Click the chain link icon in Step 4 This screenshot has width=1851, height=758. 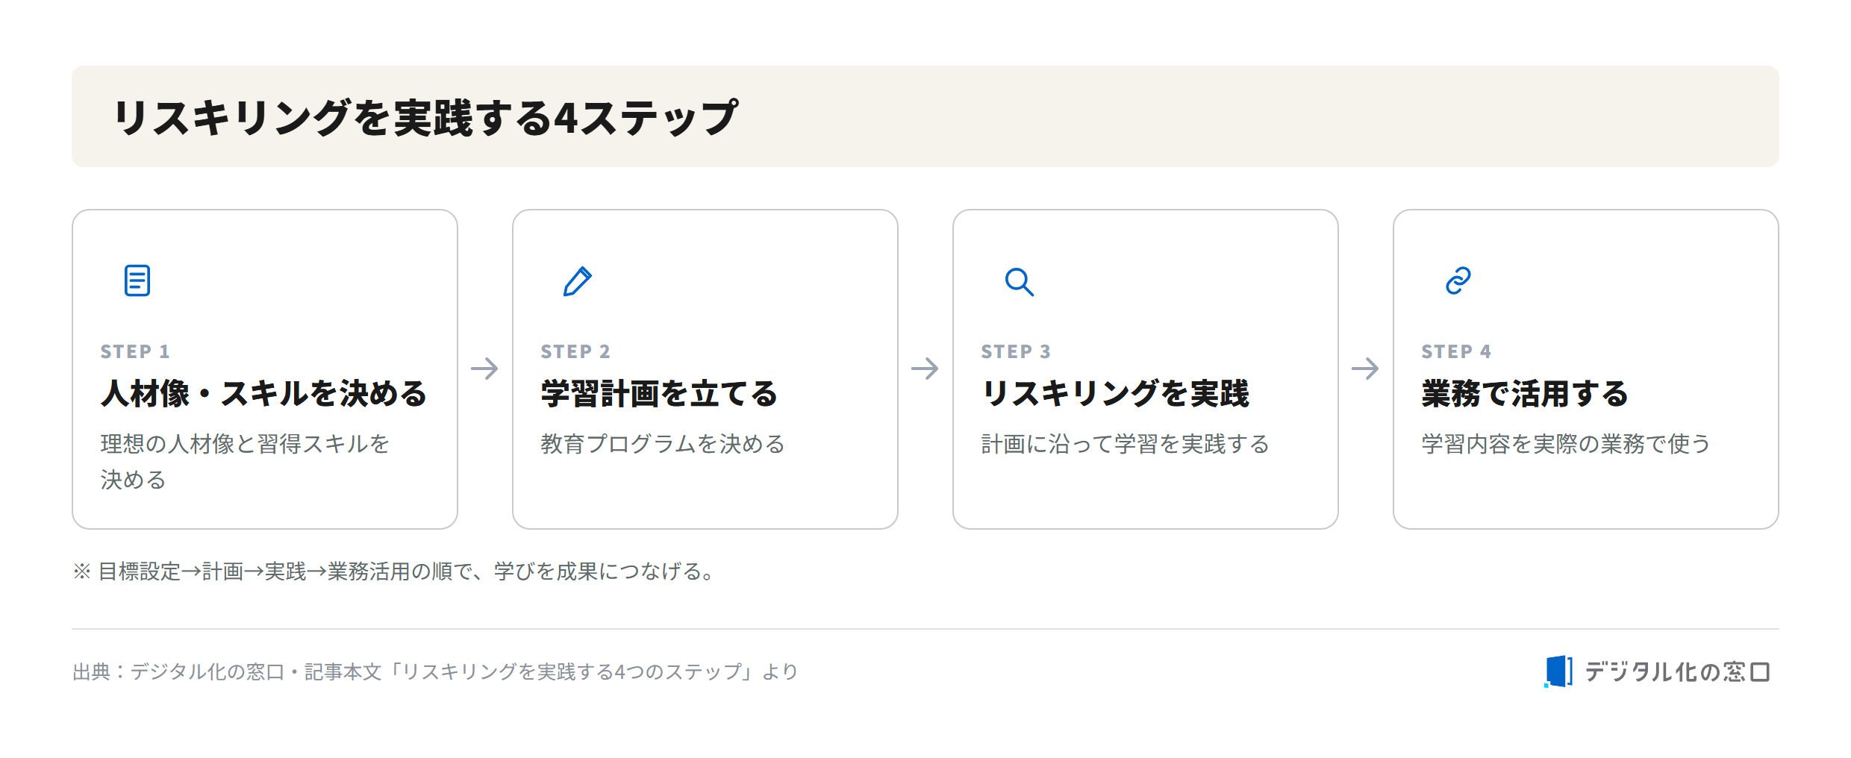click(1458, 281)
